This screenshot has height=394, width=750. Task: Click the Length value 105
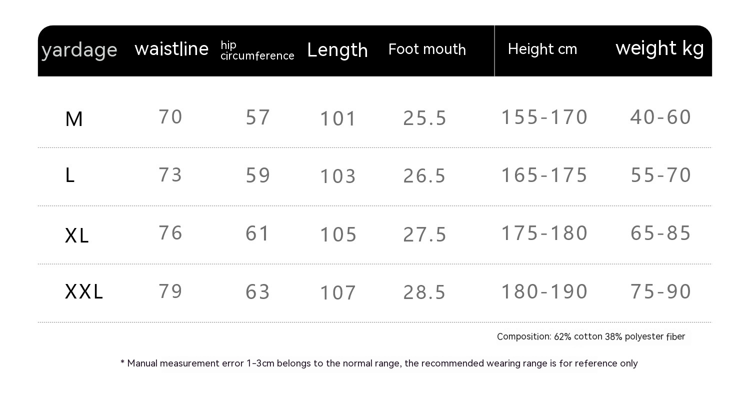coord(338,234)
